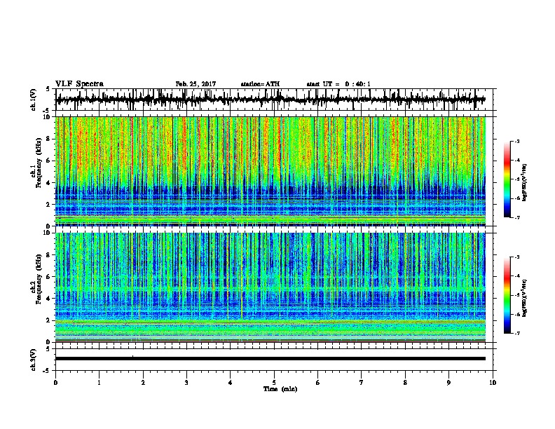This screenshot has height=429, width=555.
Task: Click the 'station=ATH' label
Action: [x=260, y=84]
